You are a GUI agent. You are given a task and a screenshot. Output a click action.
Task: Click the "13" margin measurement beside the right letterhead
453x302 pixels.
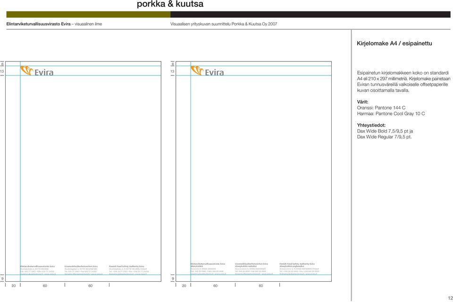coord(173,71)
